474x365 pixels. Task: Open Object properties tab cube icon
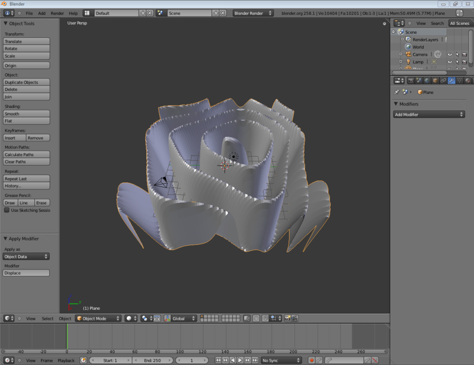pyautogui.click(x=435, y=81)
